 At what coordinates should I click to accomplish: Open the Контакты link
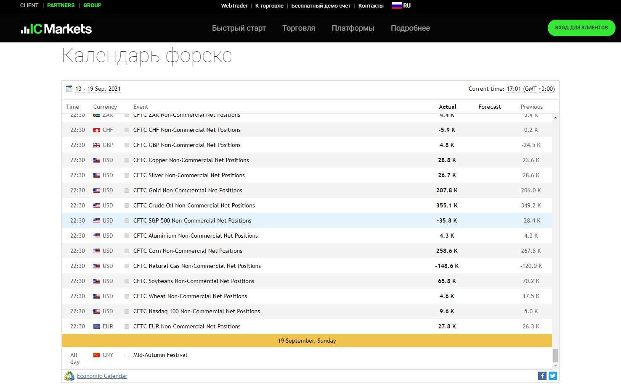click(x=371, y=6)
